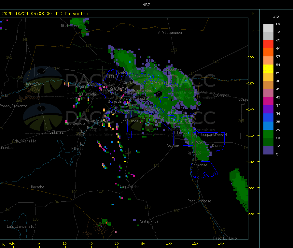Image resolution: width=293 pixels, height=248 pixels.
Task: Click the light blue 30–35 dBZ legend swatch
Action: pyautogui.click(x=268, y=126)
